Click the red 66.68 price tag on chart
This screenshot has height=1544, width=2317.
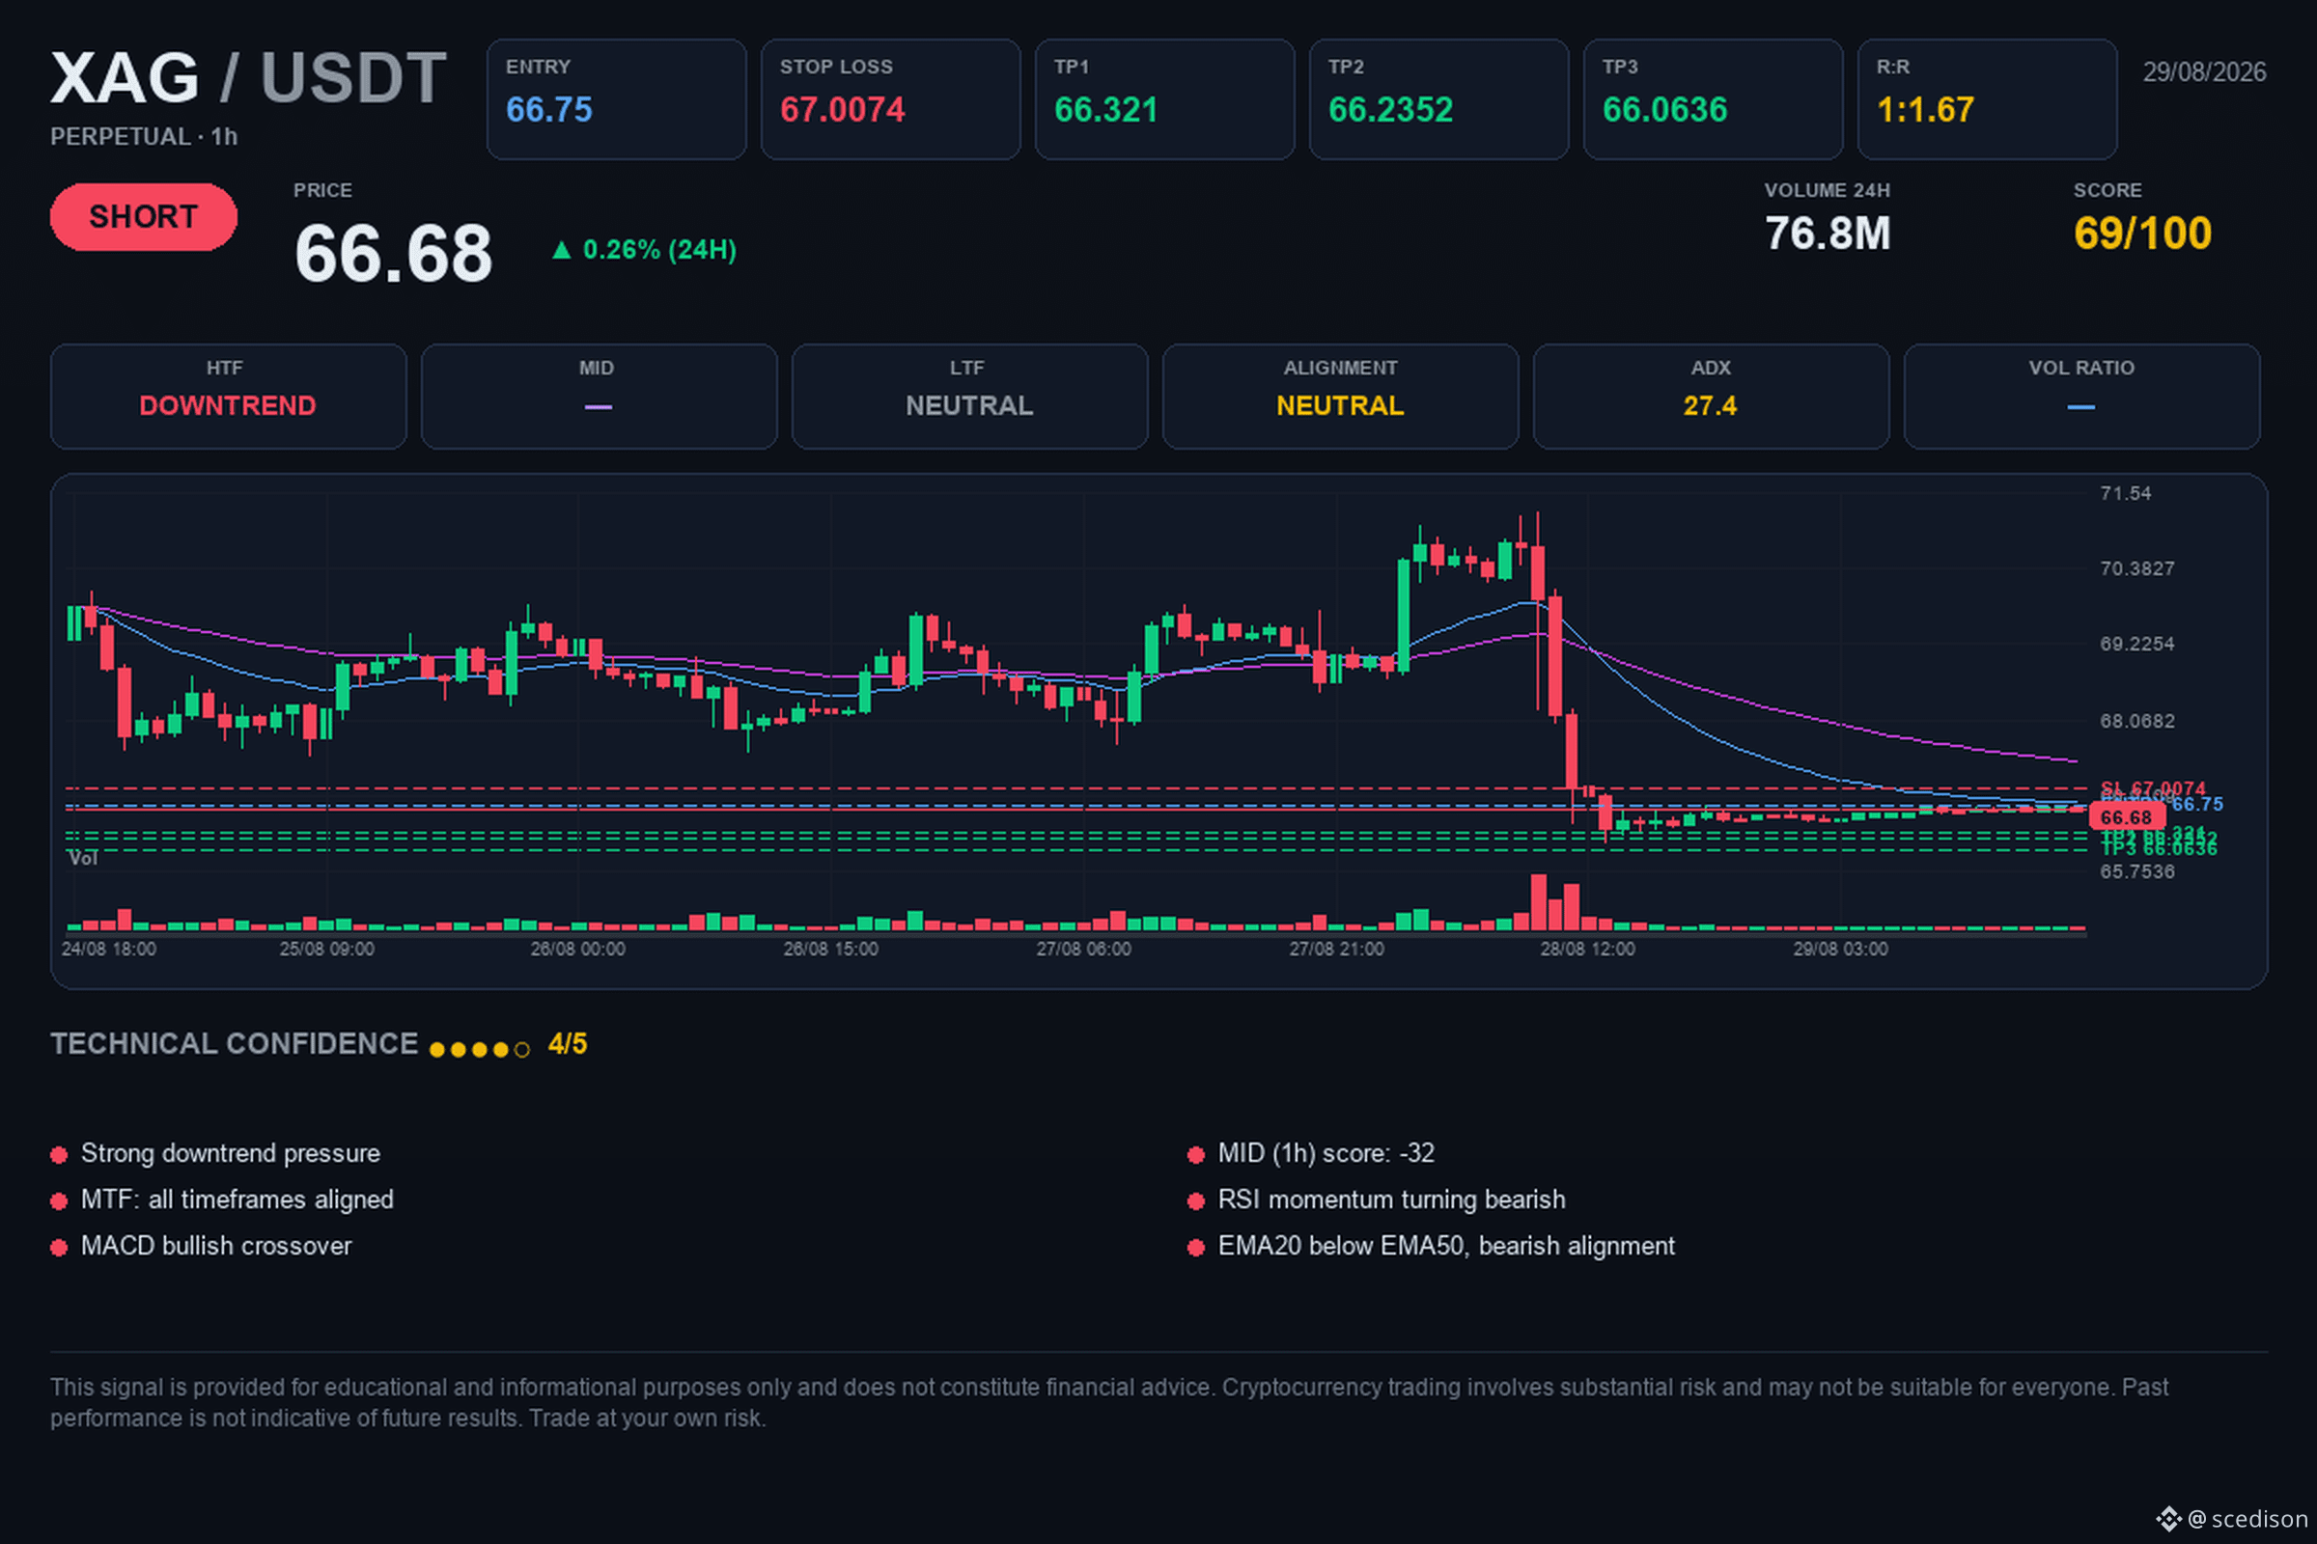[2126, 817]
